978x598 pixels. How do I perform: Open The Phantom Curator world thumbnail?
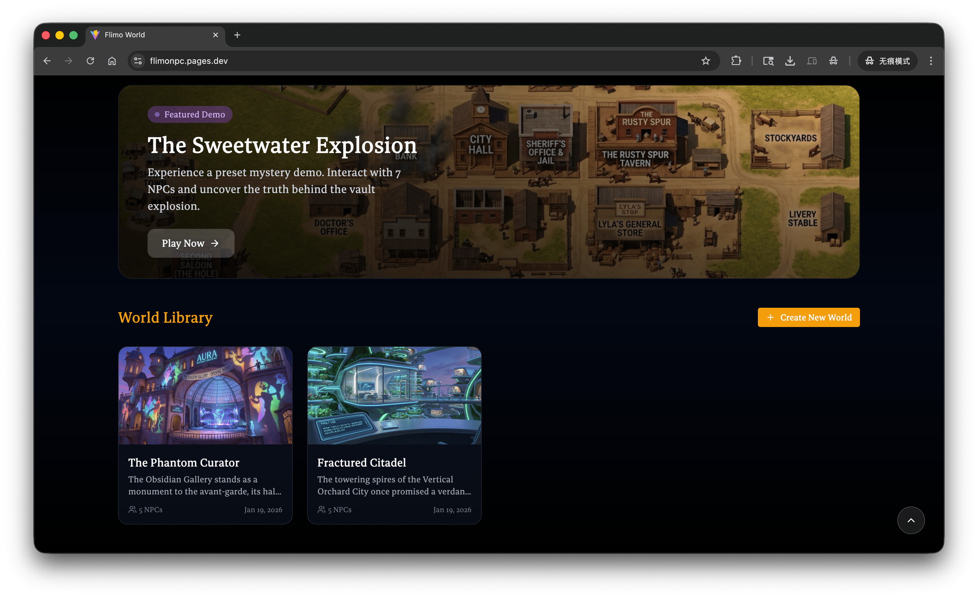[x=205, y=395]
